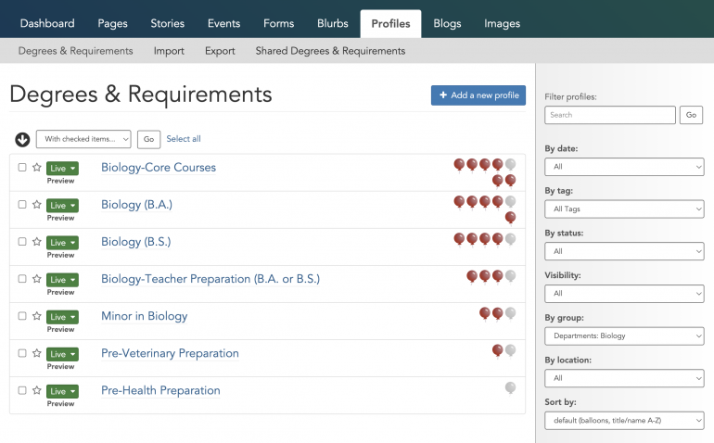Click the gray balloon on Biology (B.S.)
The image size is (714, 443).
510,239
